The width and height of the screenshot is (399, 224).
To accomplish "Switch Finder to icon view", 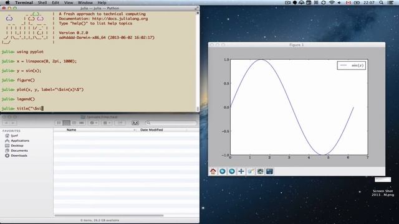I will [x=59, y=123].
